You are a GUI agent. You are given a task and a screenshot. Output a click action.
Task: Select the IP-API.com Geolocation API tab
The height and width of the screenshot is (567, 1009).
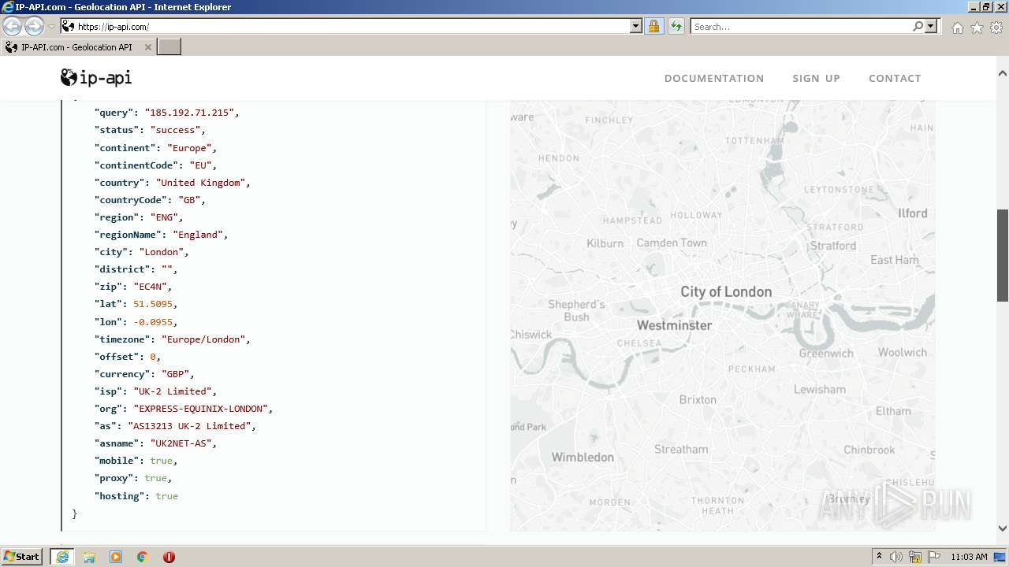(x=77, y=47)
